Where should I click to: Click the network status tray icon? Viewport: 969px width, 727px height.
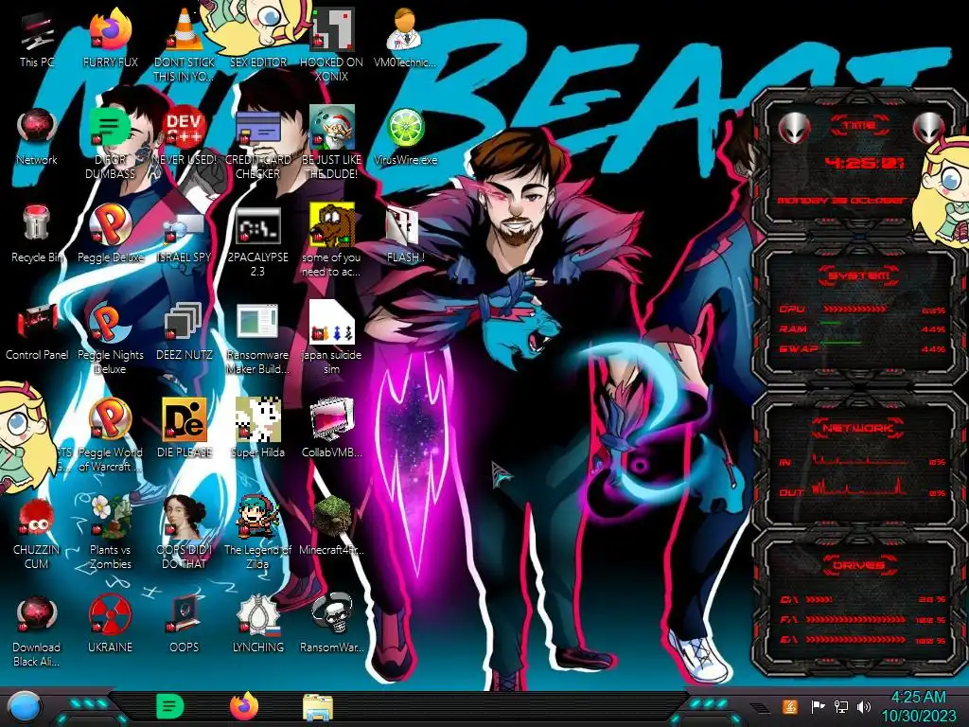tap(840, 706)
